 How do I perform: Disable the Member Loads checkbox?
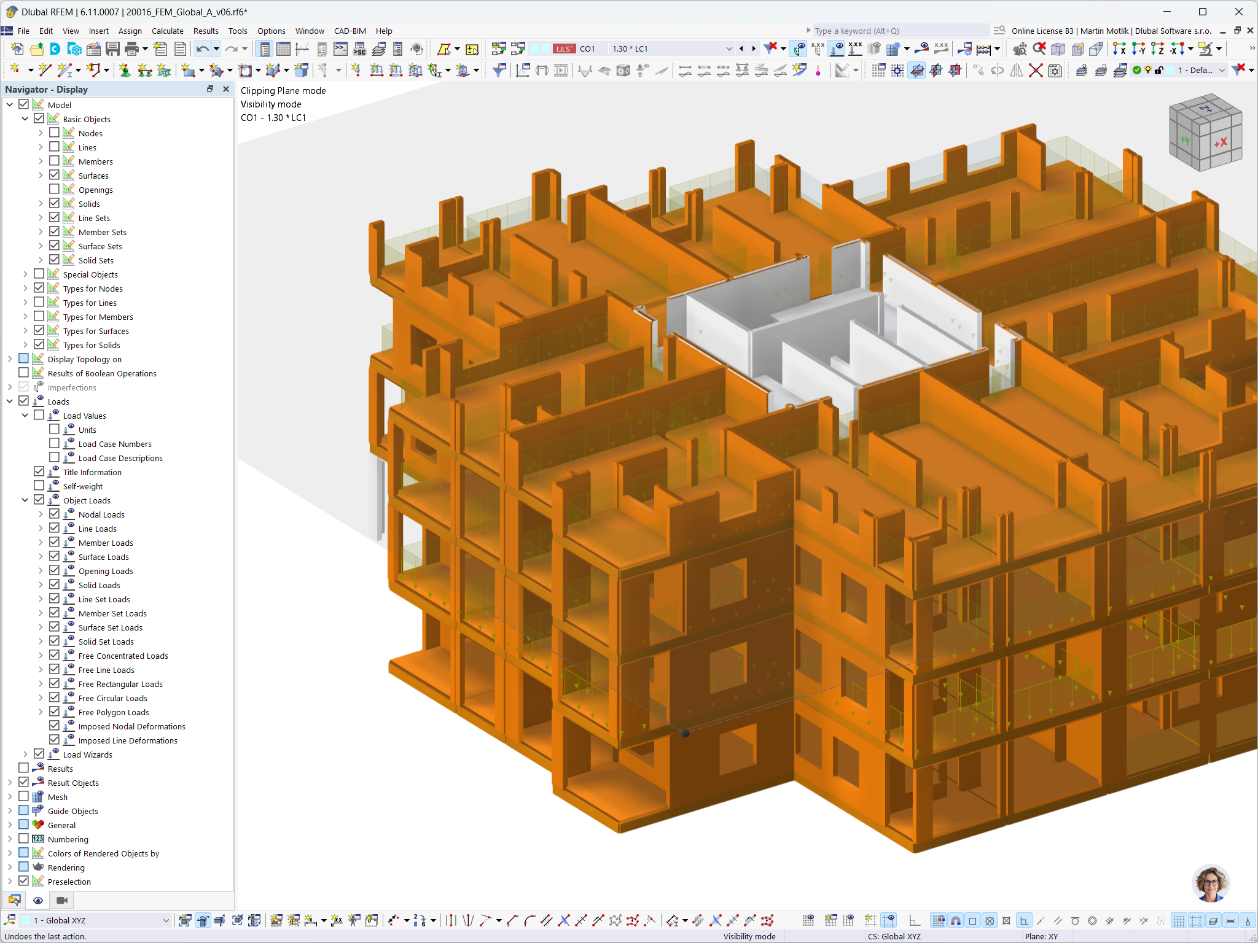[55, 542]
